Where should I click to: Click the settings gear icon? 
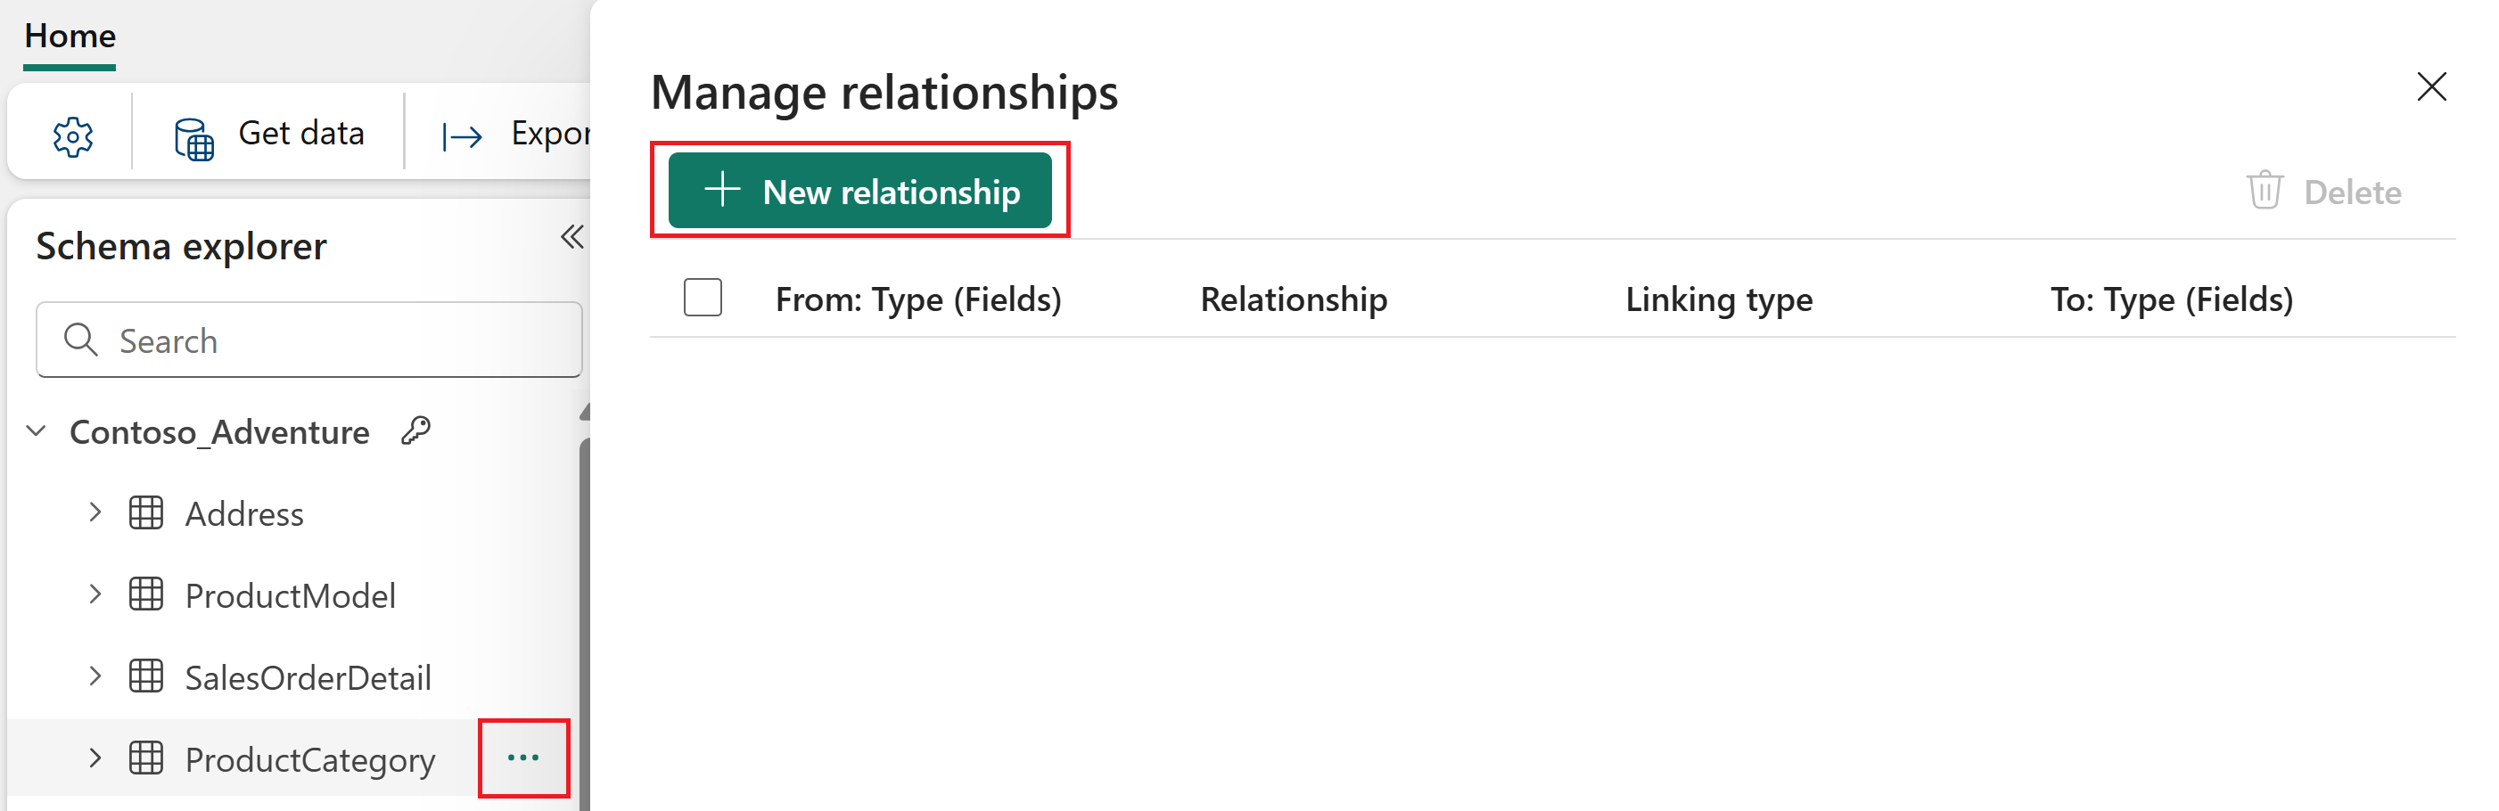point(73,136)
